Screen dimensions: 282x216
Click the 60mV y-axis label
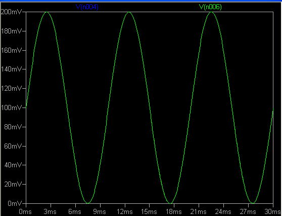point(13,146)
